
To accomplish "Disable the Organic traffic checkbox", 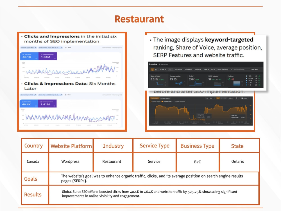I will [162, 102].
